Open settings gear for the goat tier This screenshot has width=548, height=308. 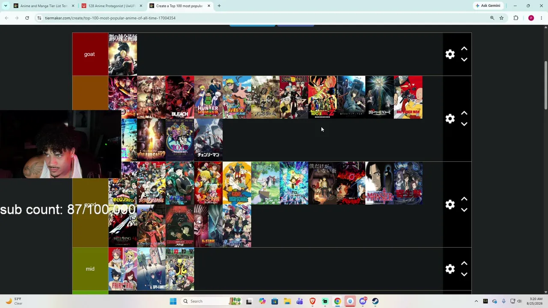point(450,54)
